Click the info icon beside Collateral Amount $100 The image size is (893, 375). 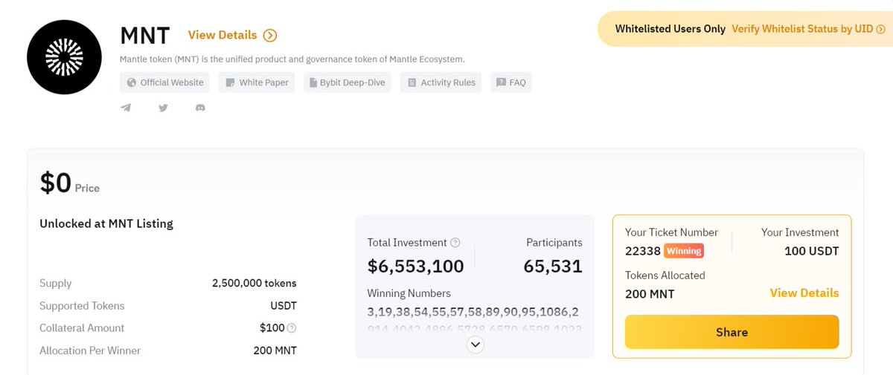point(292,328)
